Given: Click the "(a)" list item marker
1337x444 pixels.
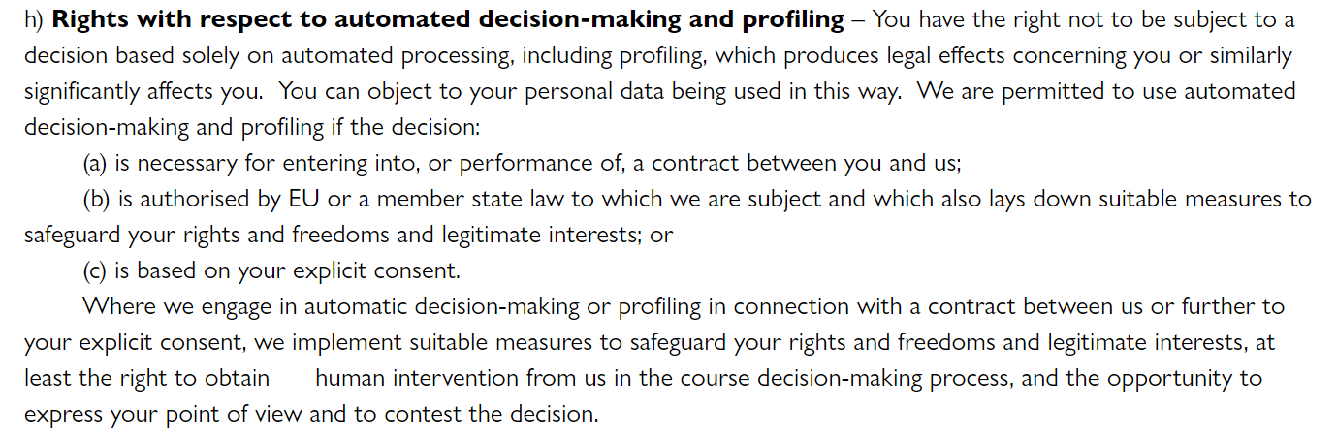Looking at the screenshot, I should click(x=96, y=163).
